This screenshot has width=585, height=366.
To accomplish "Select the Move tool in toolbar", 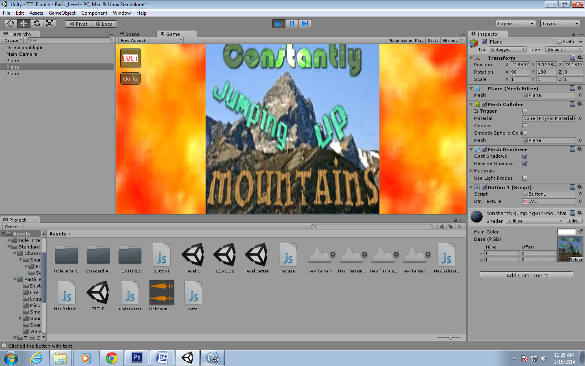I will click(24, 24).
